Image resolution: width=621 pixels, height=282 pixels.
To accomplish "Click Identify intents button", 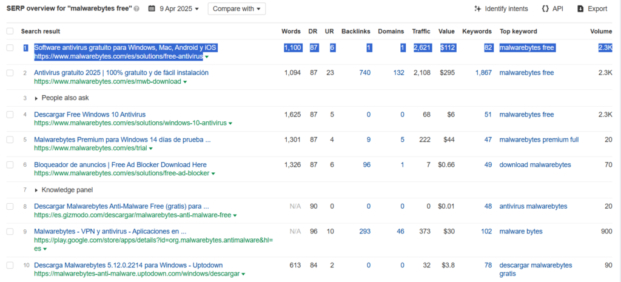I will tap(501, 8).
